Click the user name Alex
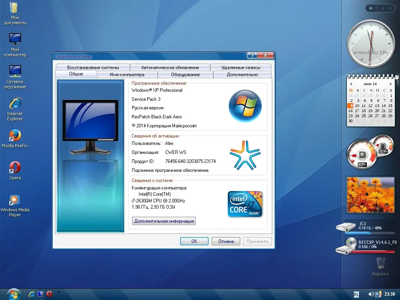This screenshot has height=300, width=400. [169, 143]
